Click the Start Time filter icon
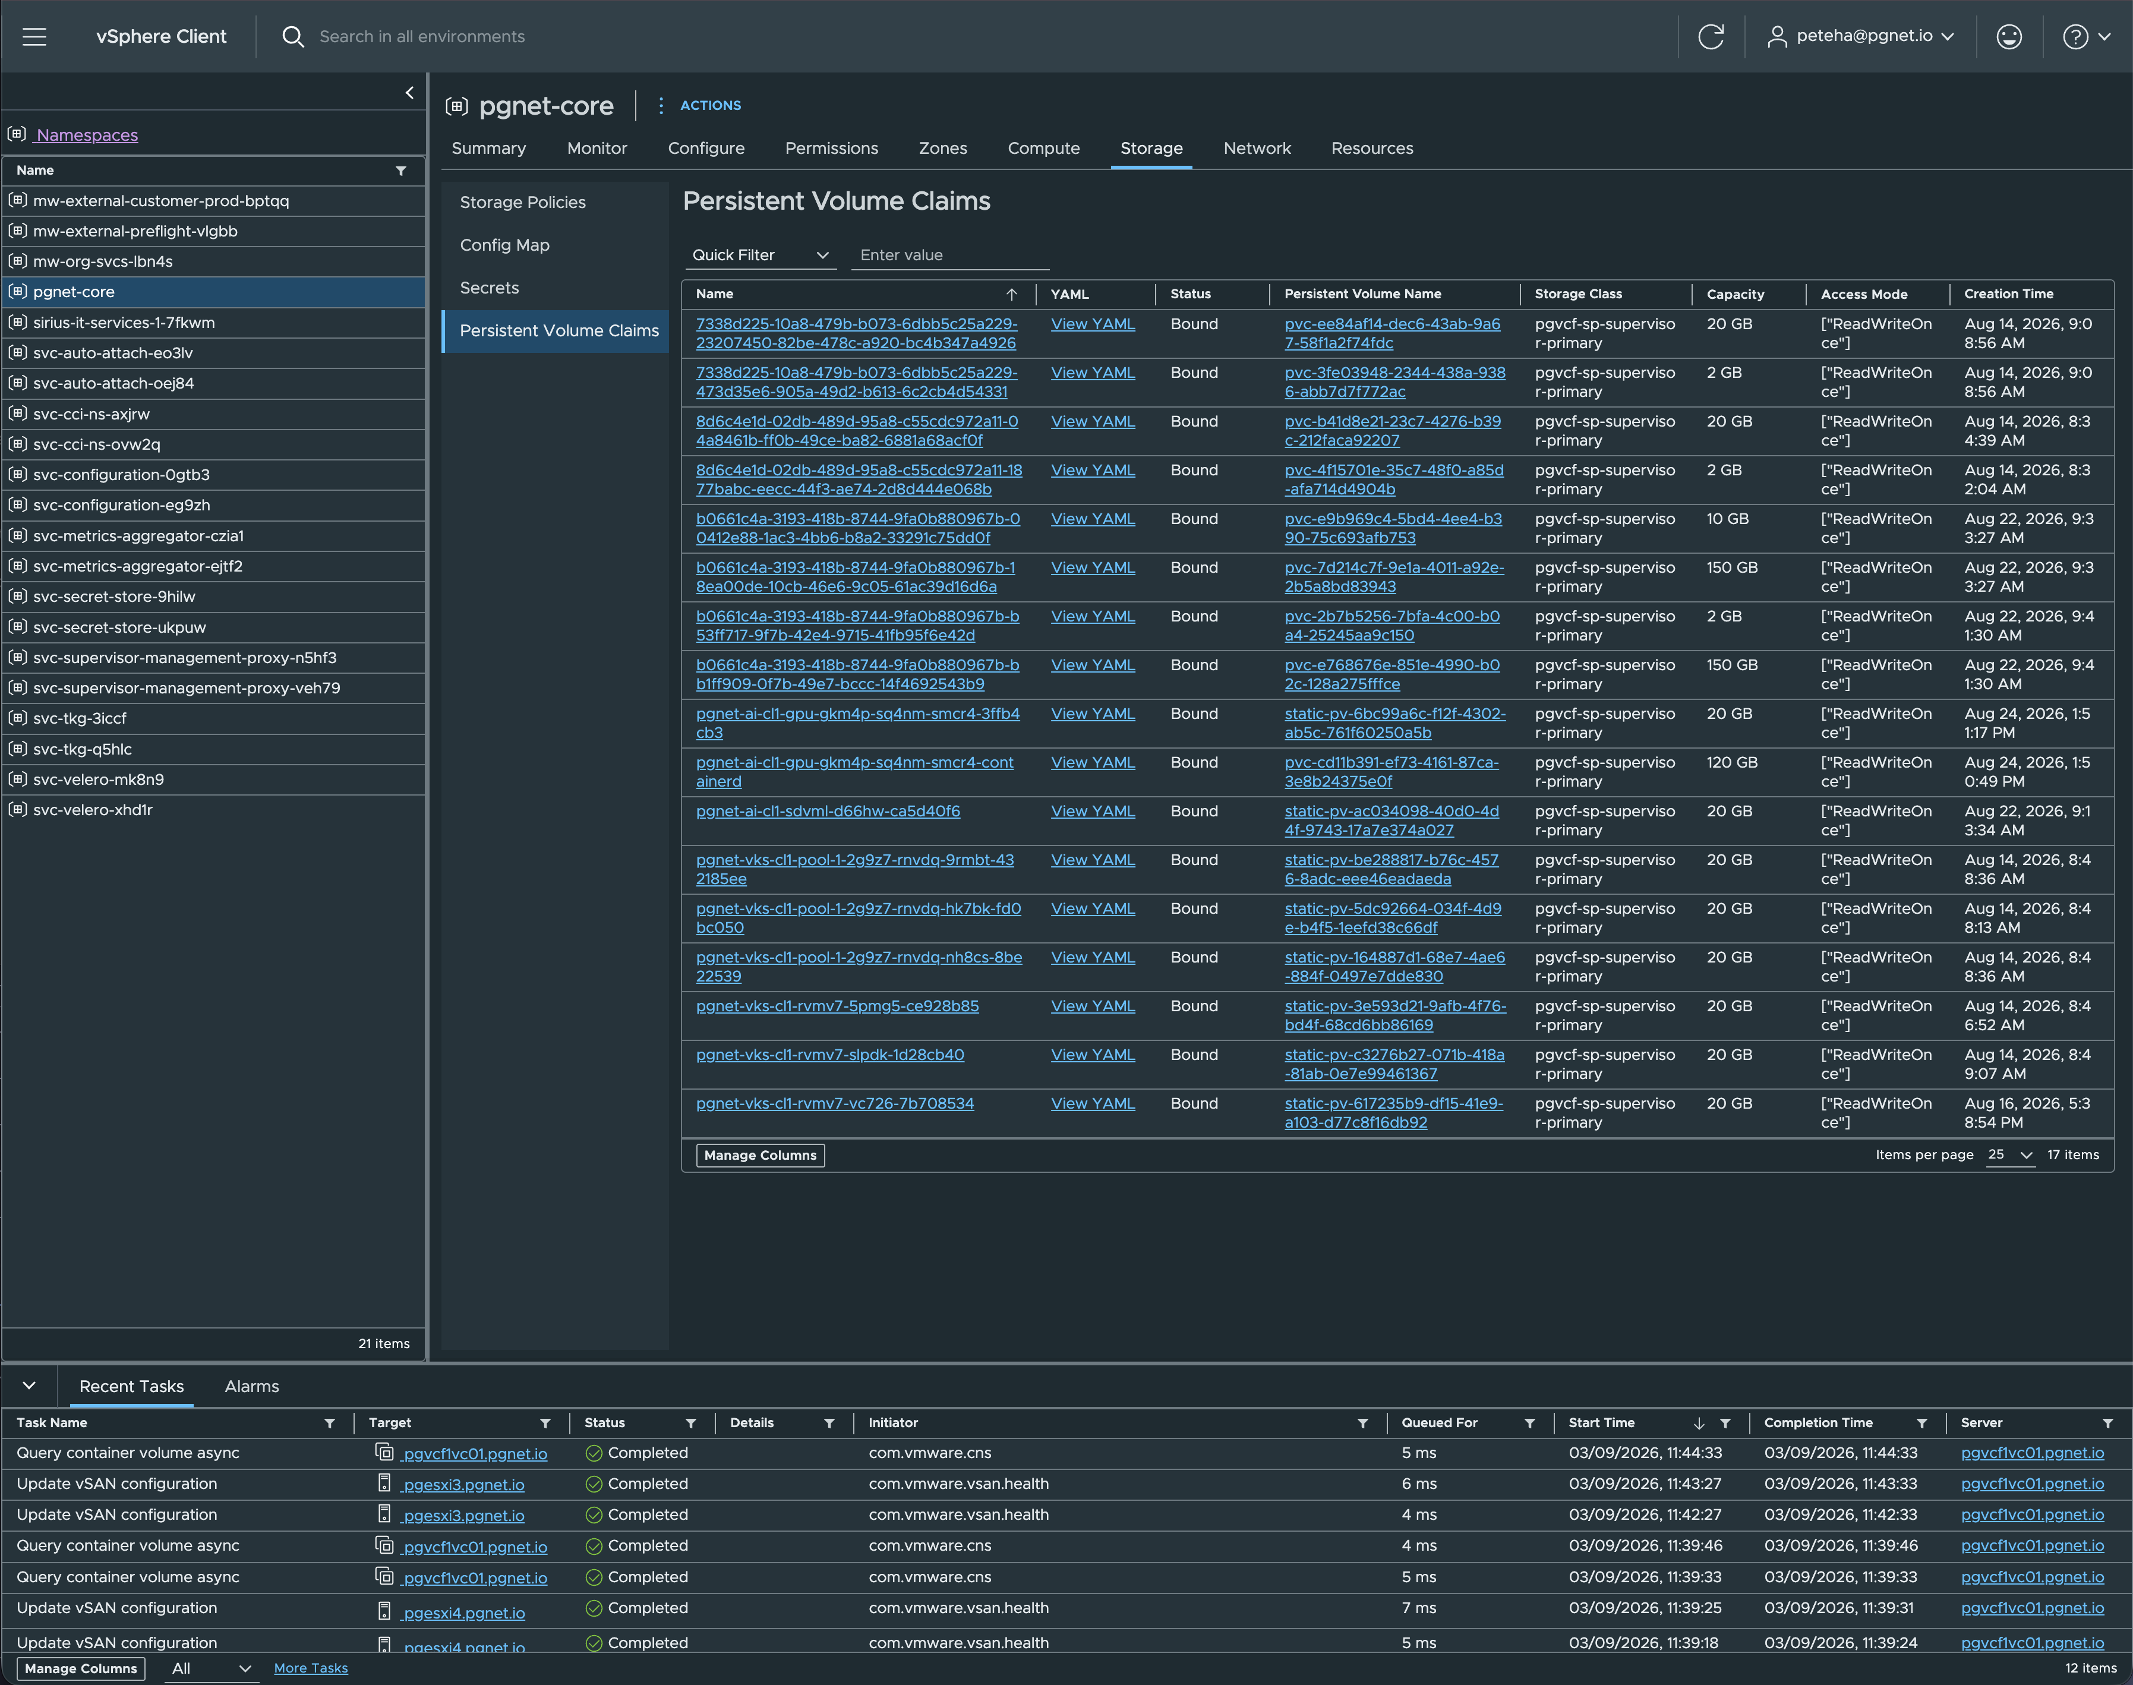Screen dimensions: 2133x1685 1725,1422
